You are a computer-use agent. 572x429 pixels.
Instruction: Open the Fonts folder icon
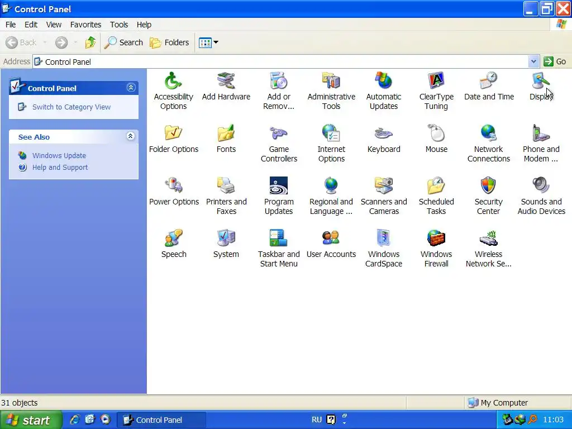click(x=226, y=133)
